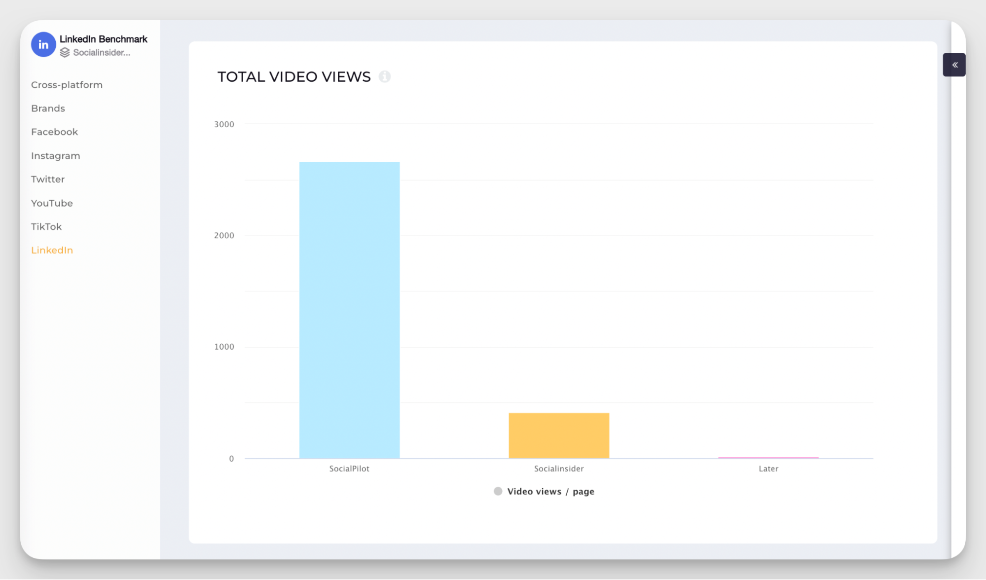The image size is (986, 580).
Task: Click the LinkedIn Benchmark project title
Action: 104,39
